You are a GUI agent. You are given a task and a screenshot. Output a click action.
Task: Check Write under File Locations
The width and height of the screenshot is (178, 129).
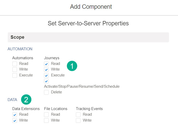(x=46, y=121)
